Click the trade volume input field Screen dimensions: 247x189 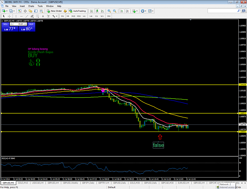pyautogui.click(x=19, y=24)
